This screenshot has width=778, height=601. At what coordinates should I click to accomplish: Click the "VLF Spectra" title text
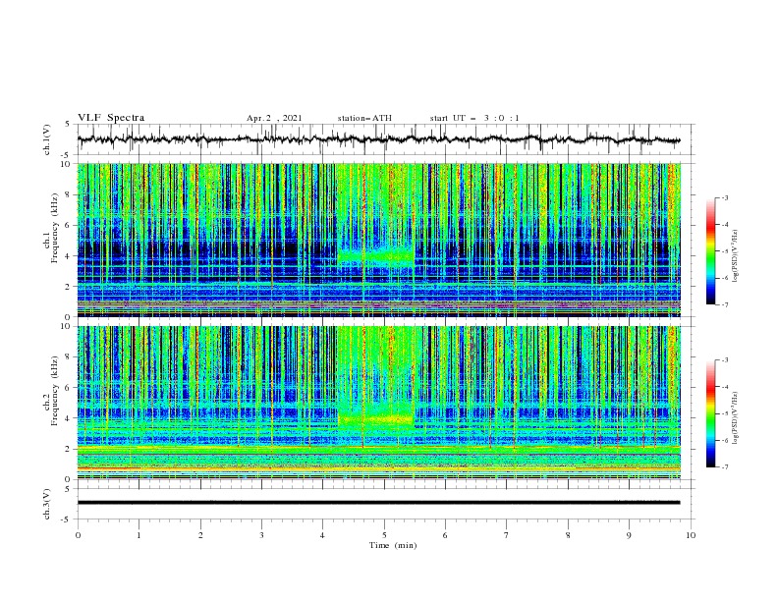coord(111,118)
